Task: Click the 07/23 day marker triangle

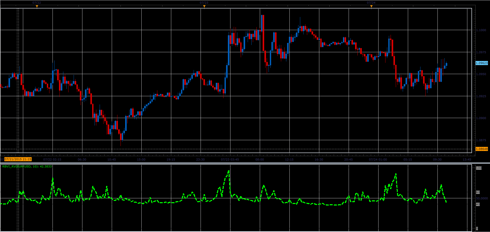Action: click(x=204, y=6)
